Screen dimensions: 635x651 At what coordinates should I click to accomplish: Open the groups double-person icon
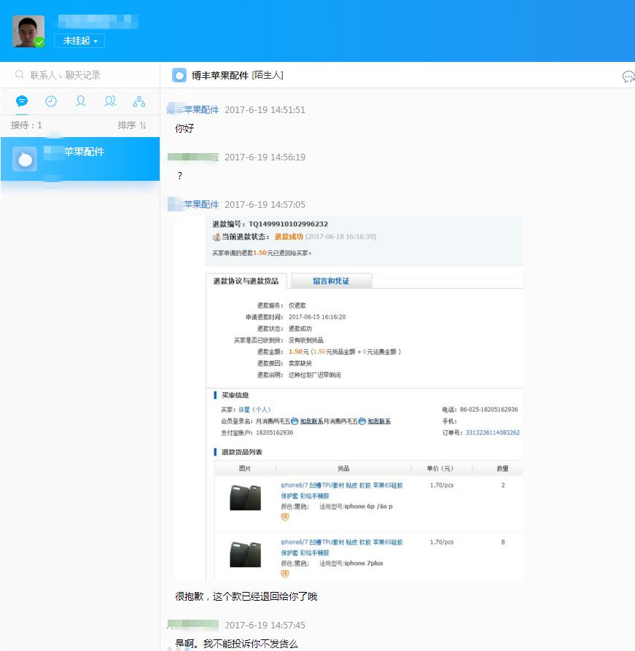(110, 101)
